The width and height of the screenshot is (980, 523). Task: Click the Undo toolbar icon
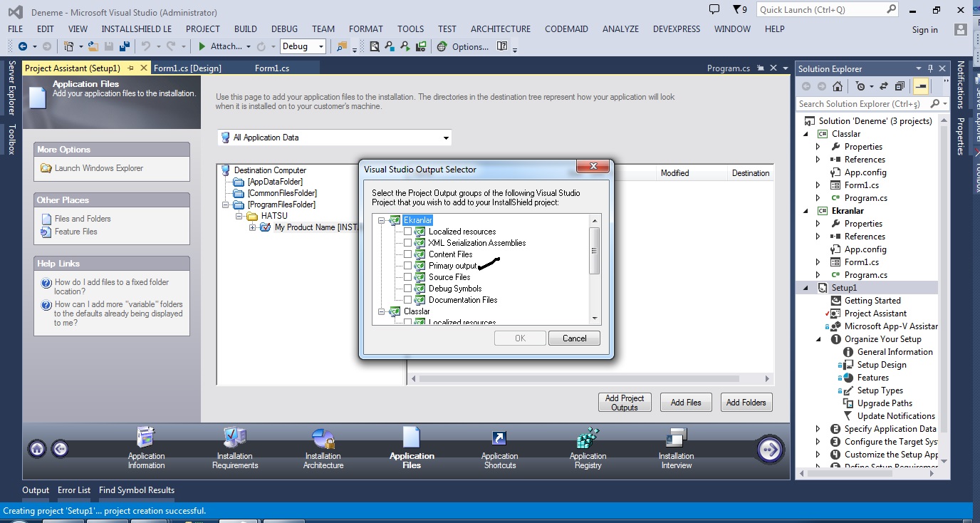tap(145, 46)
